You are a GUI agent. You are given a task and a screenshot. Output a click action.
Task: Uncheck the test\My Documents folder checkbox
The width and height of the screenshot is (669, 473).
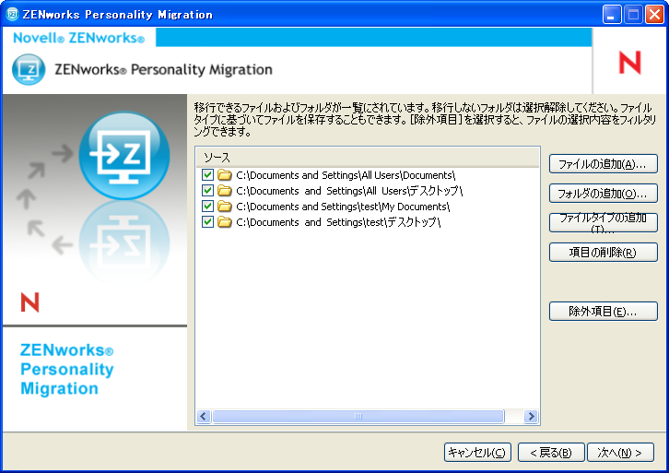pyautogui.click(x=207, y=207)
